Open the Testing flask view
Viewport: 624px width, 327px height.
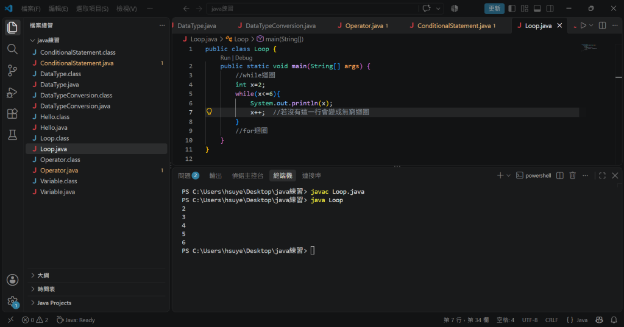(12, 135)
